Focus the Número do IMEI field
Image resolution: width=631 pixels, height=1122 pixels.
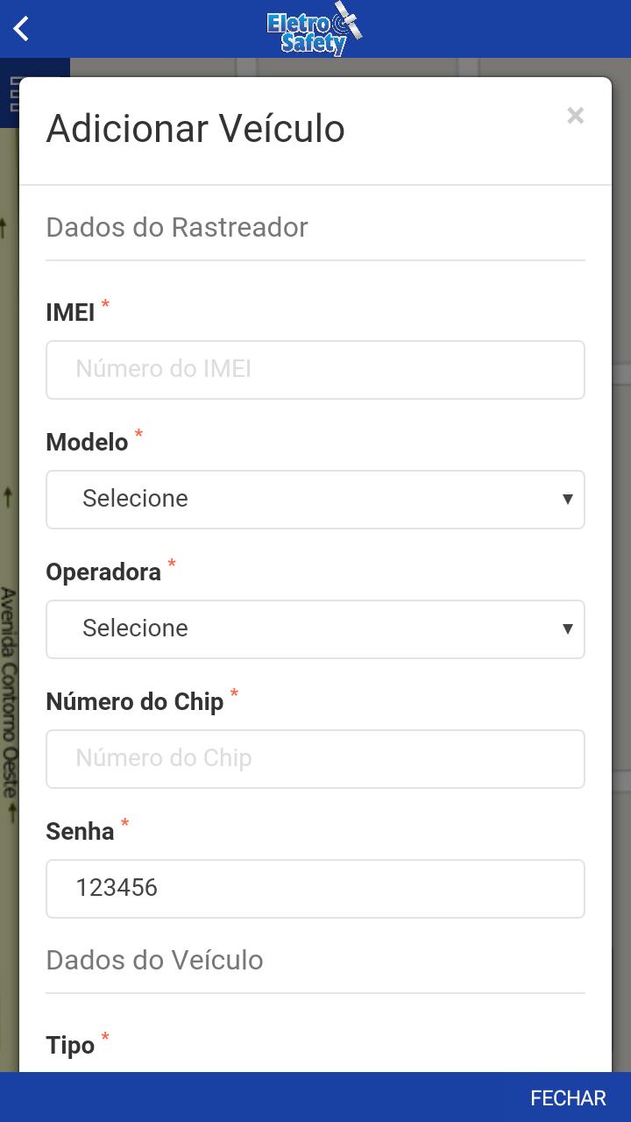tap(315, 370)
